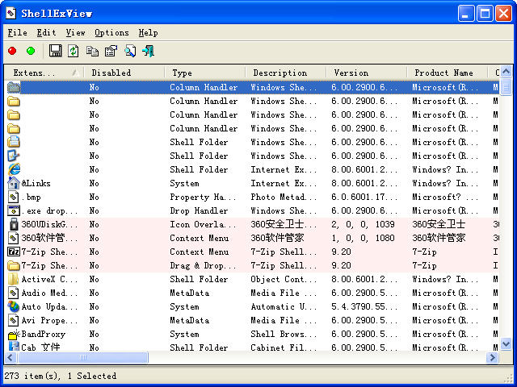Click 'Icon Overla...' type cell

click(x=203, y=224)
